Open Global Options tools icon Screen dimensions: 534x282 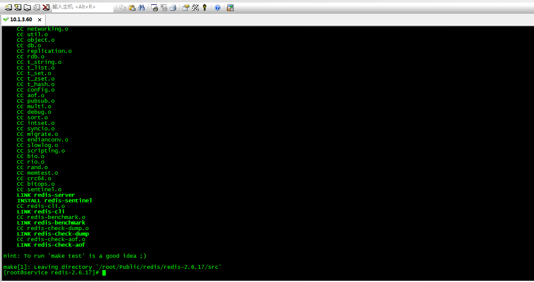coord(195,8)
